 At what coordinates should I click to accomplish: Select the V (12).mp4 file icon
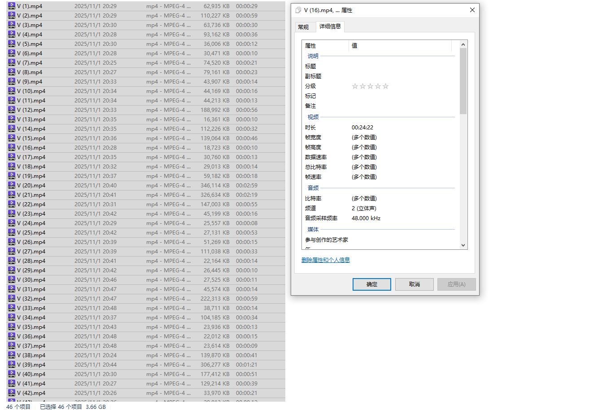[12, 110]
